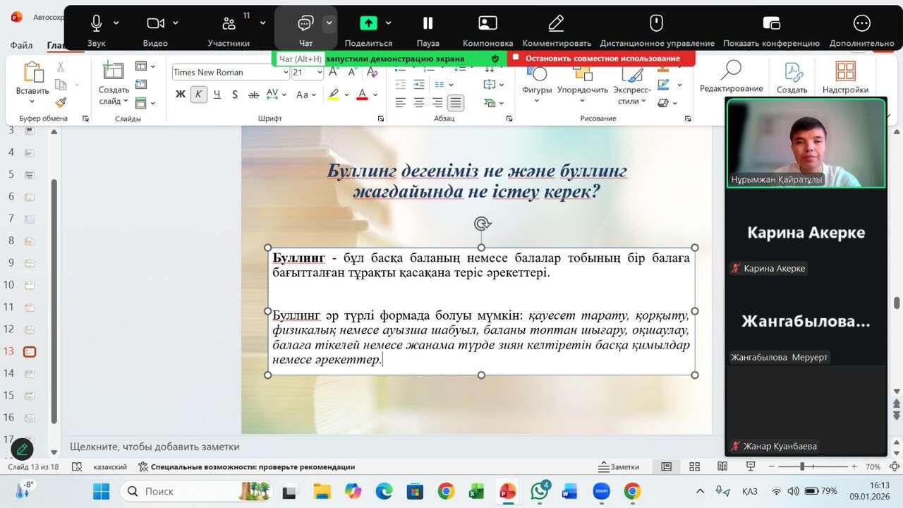The width and height of the screenshot is (903, 508).
Task: Expand audio options arrow next to Звук
Action: [116, 23]
